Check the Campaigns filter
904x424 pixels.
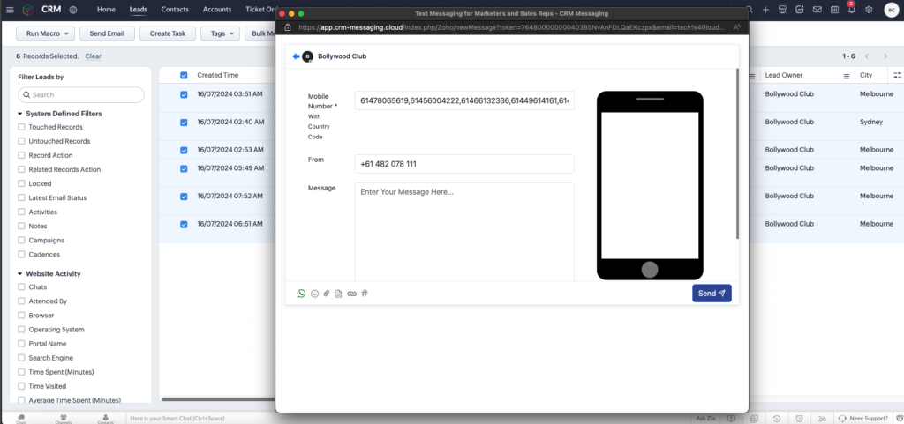[21, 241]
